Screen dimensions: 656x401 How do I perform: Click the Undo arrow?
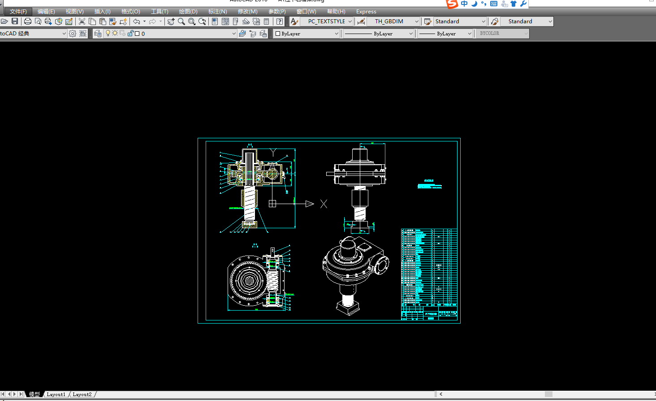pos(137,21)
